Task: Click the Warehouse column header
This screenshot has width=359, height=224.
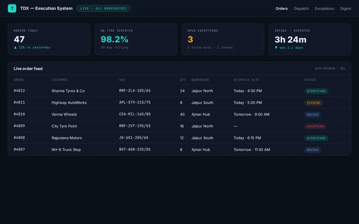Action: click(200, 80)
